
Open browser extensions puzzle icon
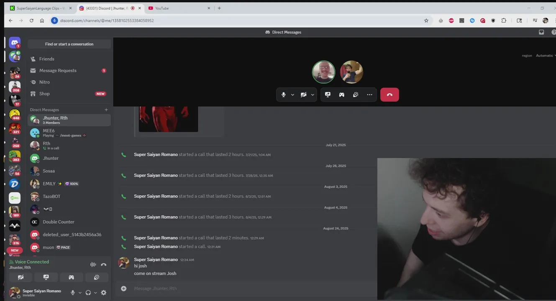[504, 20]
